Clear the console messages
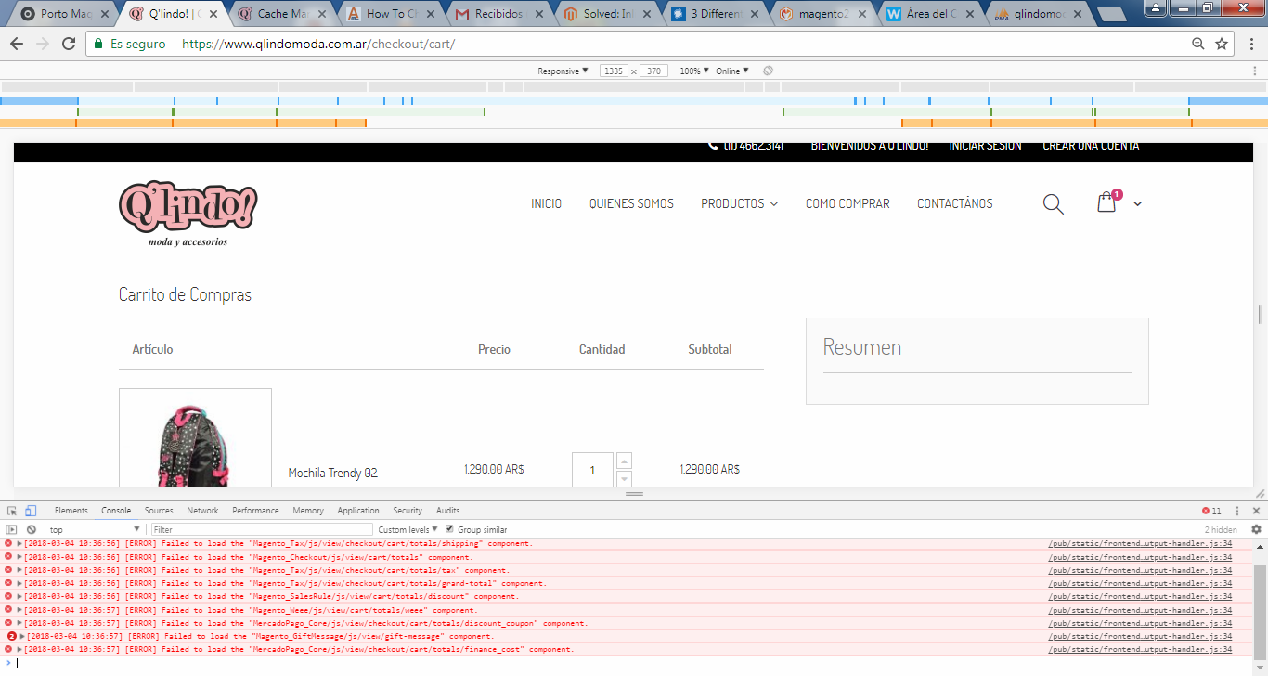This screenshot has height=676, width=1268. click(x=32, y=528)
